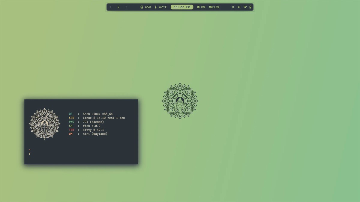Click the Linux 6.14.10-zen1-1-zen kernel text
Image resolution: width=360 pixels, height=202 pixels.
(104, 118)
